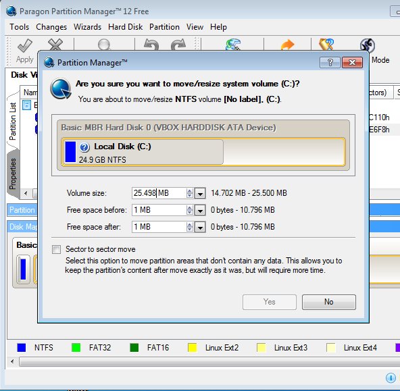Open the View menu
The width and height of the screenshot is (400, 391).
pyautogui.click(x=195, y=27)
